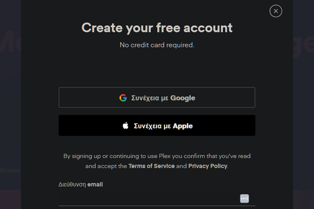The width and height of the screenshot is (314, 209).
Task: Open the password manager icon in email field
Action: click(245, 199)
